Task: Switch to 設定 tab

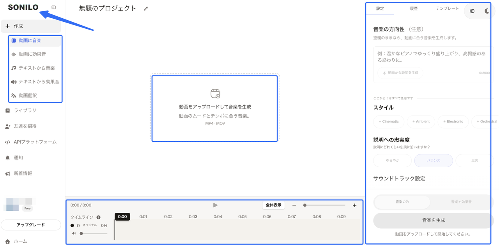Action: (380, 9)
